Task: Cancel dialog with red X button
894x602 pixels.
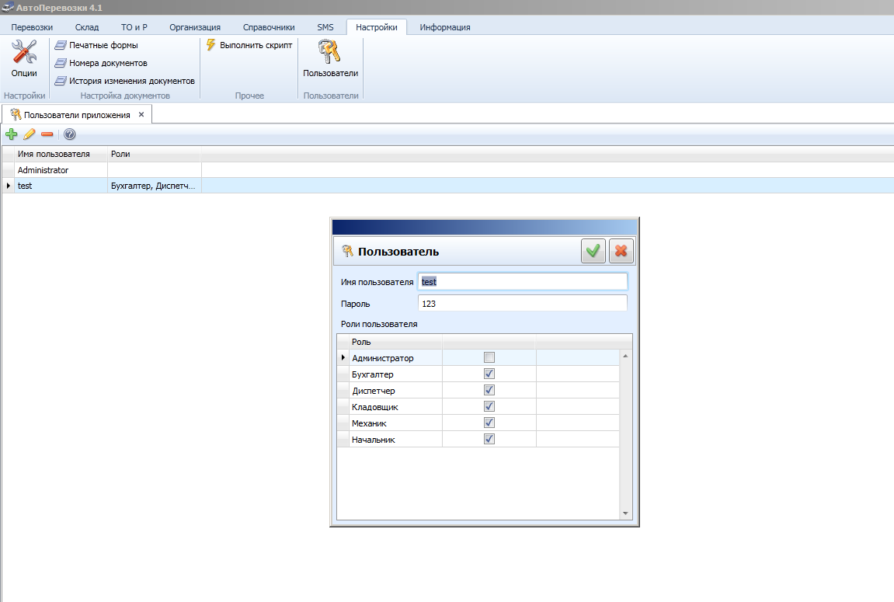Action: (621, 251)
